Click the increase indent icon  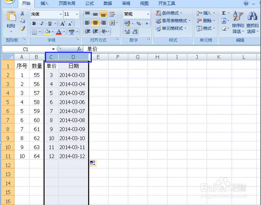point(95,32)
